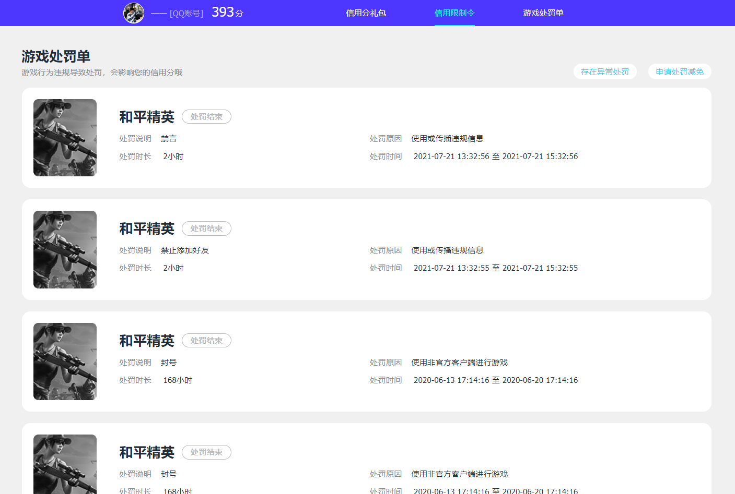Click the 存在异常处罚 button

[x=605, y=72]
